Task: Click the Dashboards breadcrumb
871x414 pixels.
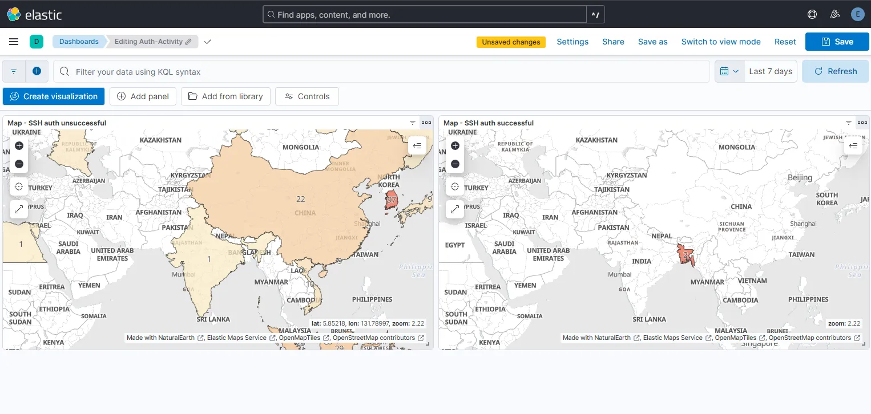Action: pos(79,41)
